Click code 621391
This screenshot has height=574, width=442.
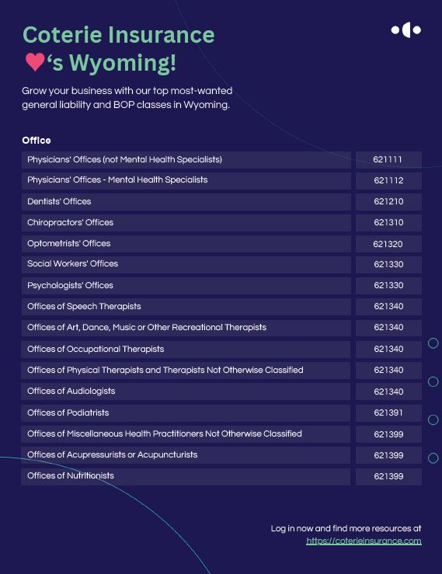pyautogui.click(x=388, y=413)
